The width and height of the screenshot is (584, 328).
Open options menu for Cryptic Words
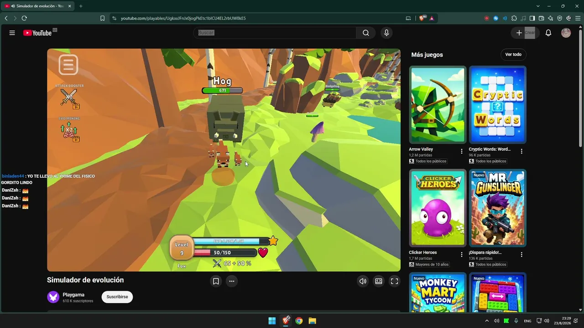tap(521, 151)
